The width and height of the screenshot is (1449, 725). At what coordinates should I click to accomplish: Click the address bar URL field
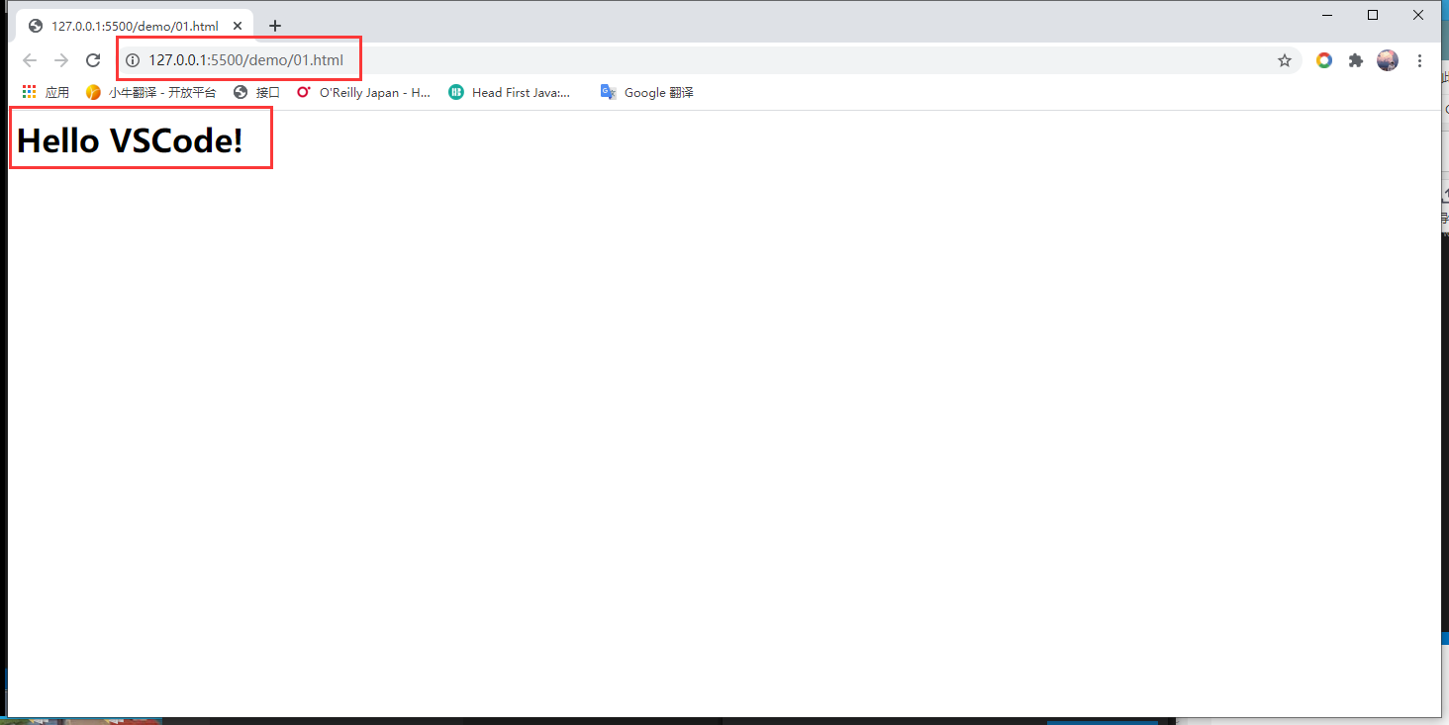point(711,60)
